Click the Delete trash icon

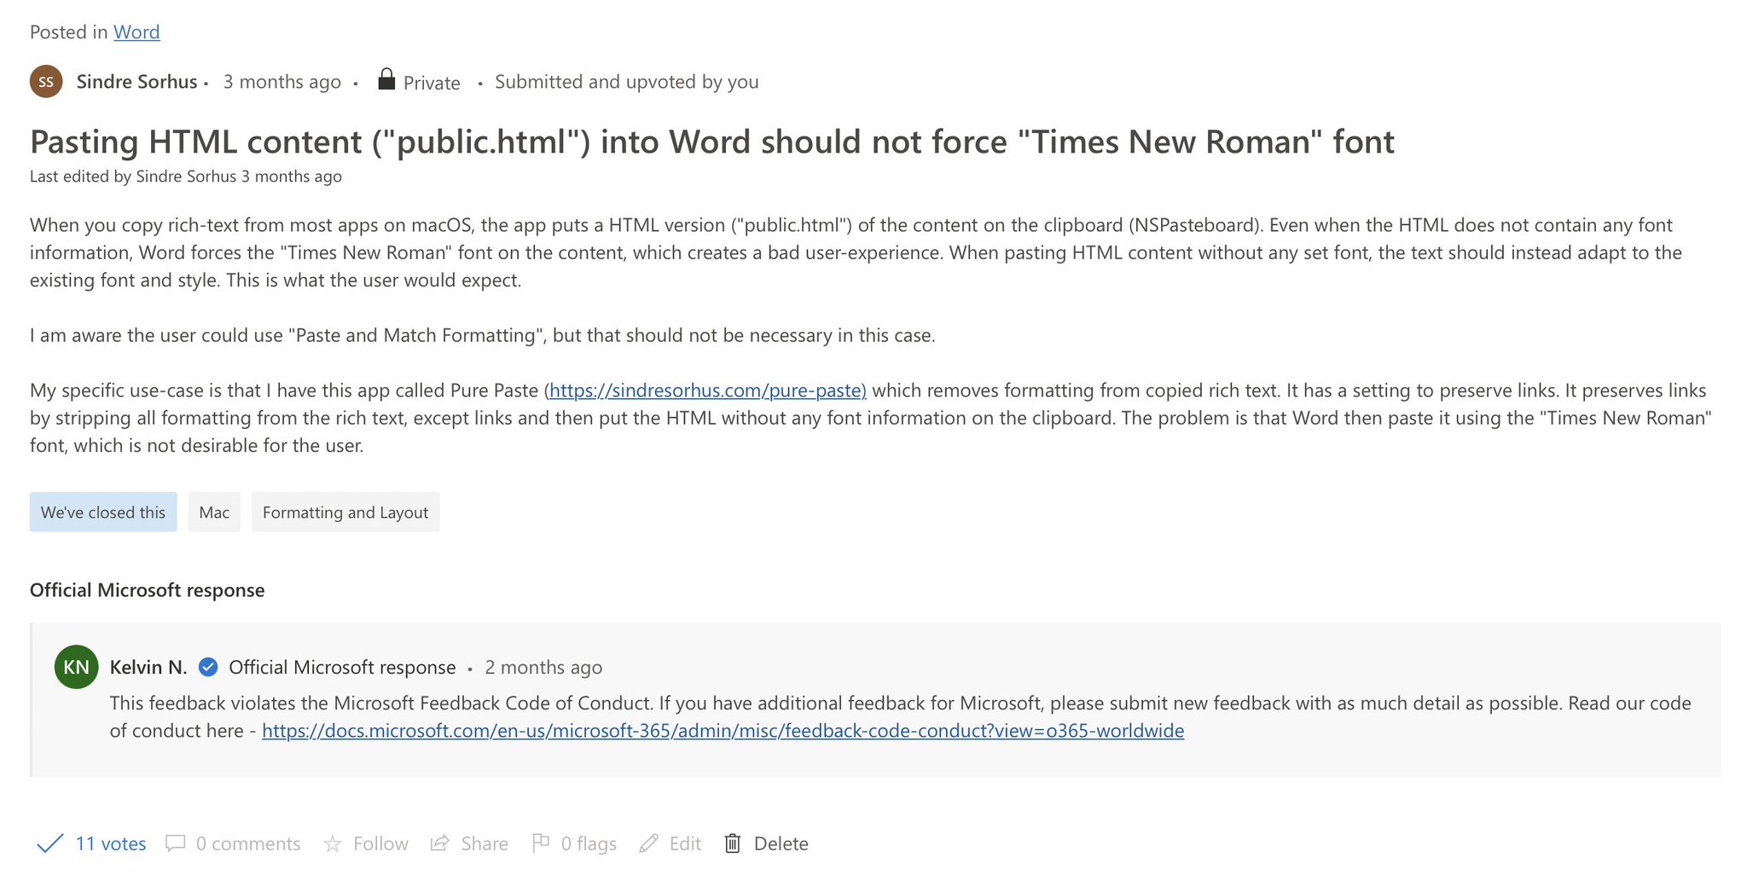click(x=733, y=843)
